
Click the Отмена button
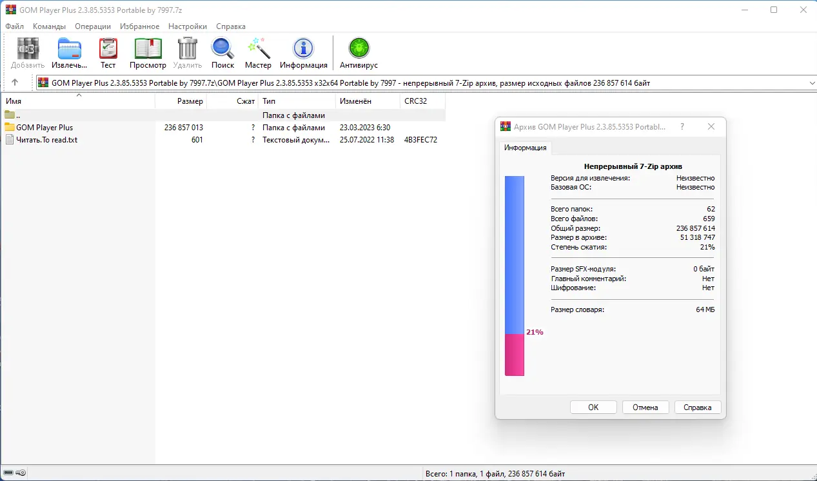[x=645, y=407]
